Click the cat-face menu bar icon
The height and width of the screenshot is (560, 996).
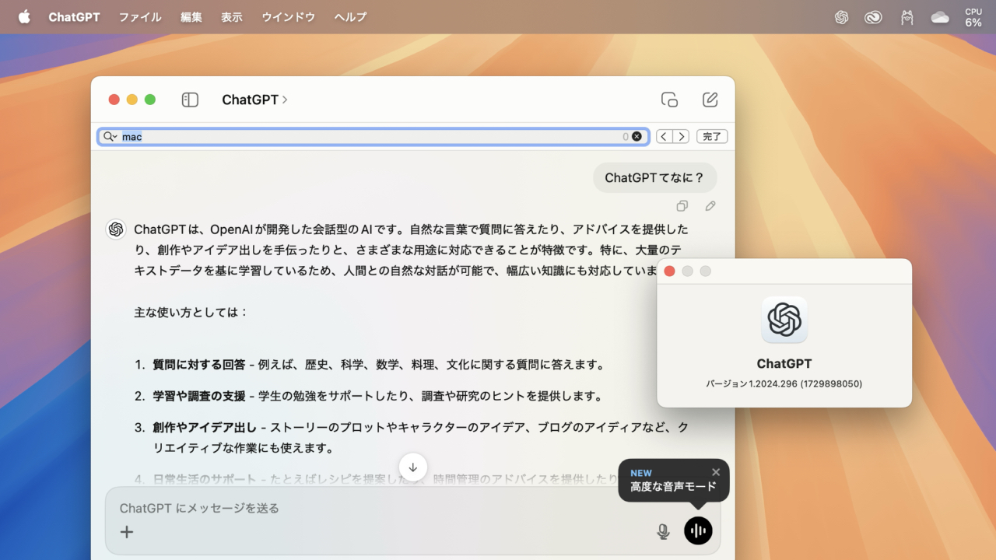907,17
